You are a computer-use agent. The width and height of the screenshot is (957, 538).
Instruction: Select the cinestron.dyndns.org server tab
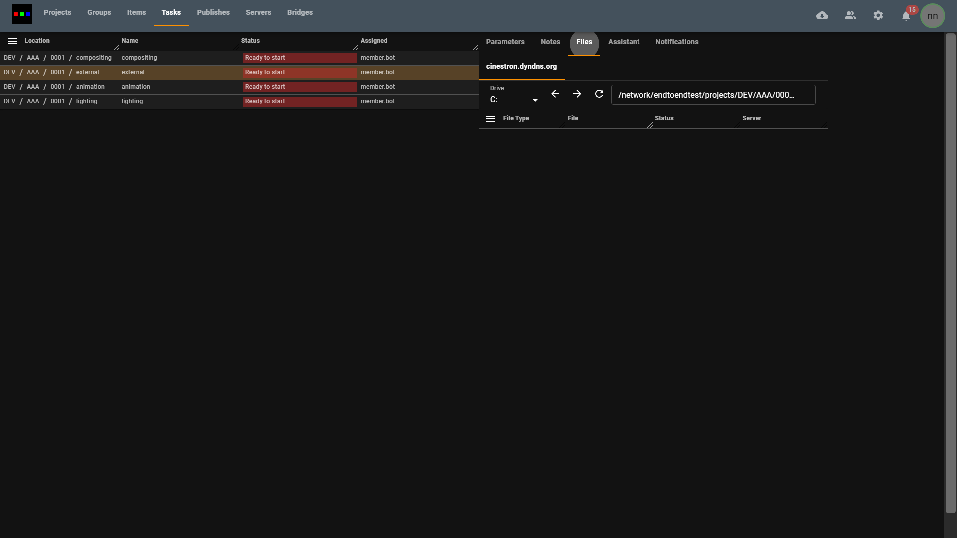click(x=521, y=66)
